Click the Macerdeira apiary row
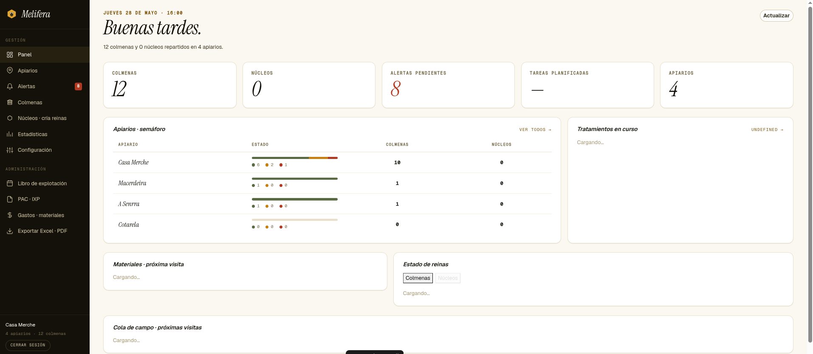Screen dimensions: 813x354 click(332, 183)
